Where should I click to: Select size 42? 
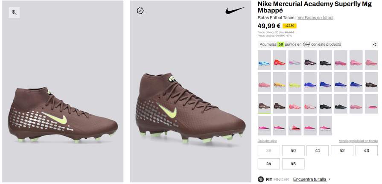point(342,151)
